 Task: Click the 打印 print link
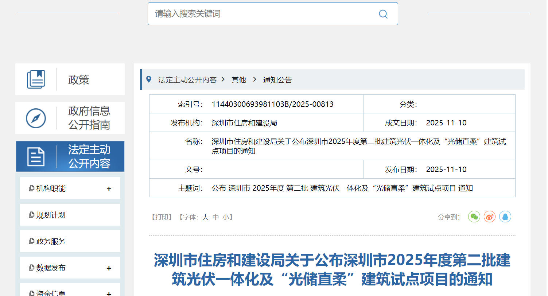tap(162, 217)
